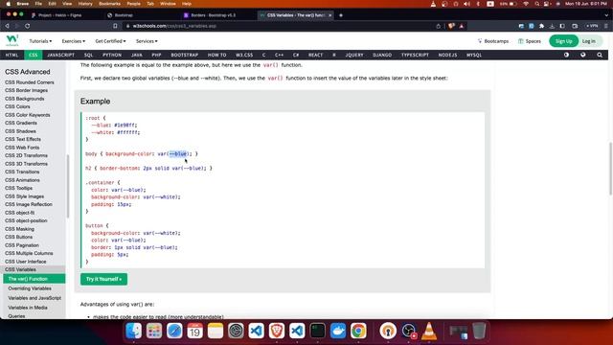Open the History menu in the menu bar

[85, 4]
